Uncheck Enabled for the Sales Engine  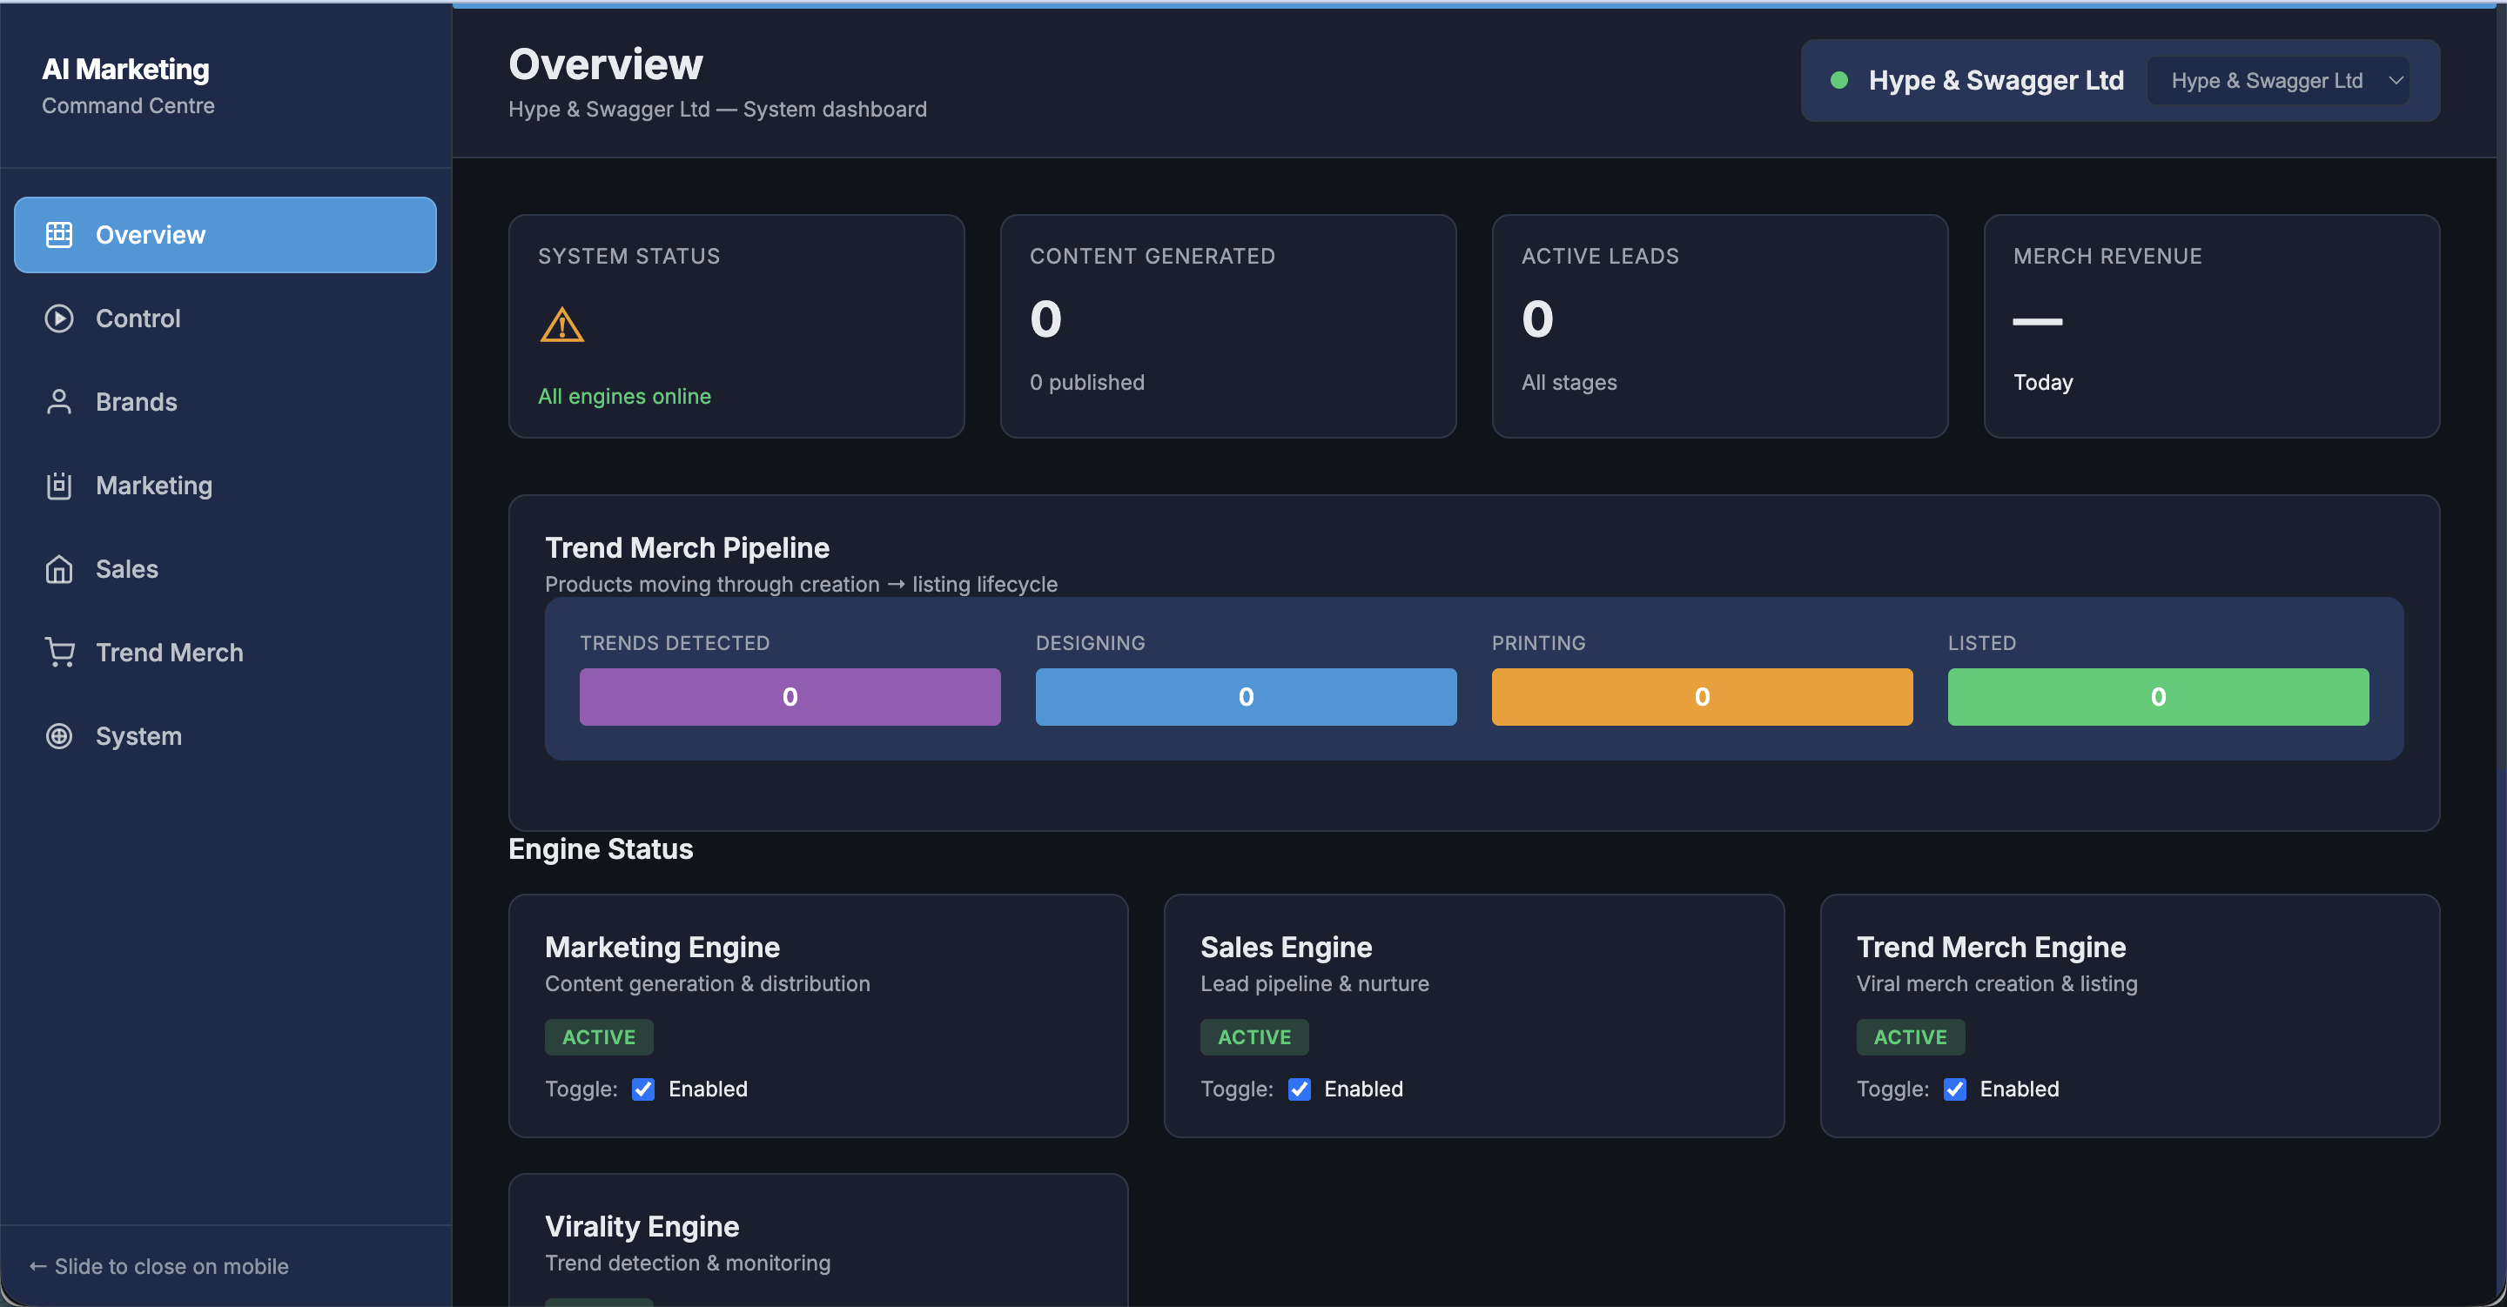tap(1300, 1089)
